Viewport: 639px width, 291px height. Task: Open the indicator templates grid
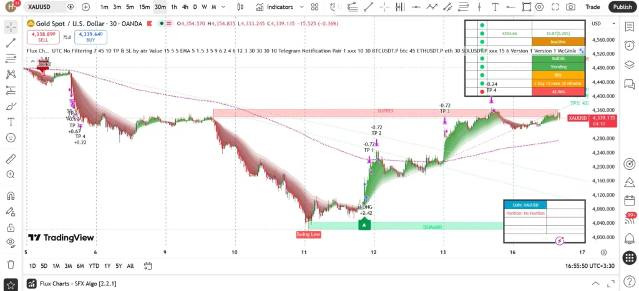point(315,7)
